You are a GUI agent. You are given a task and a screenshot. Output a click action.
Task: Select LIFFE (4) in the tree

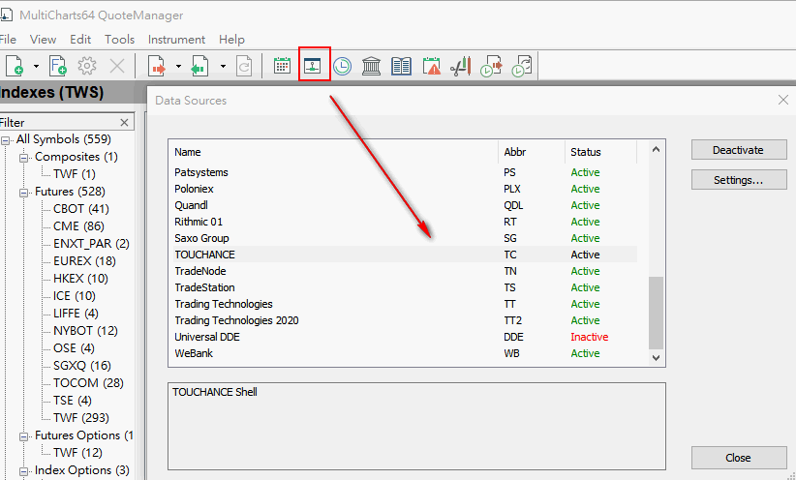pos(76,314)
